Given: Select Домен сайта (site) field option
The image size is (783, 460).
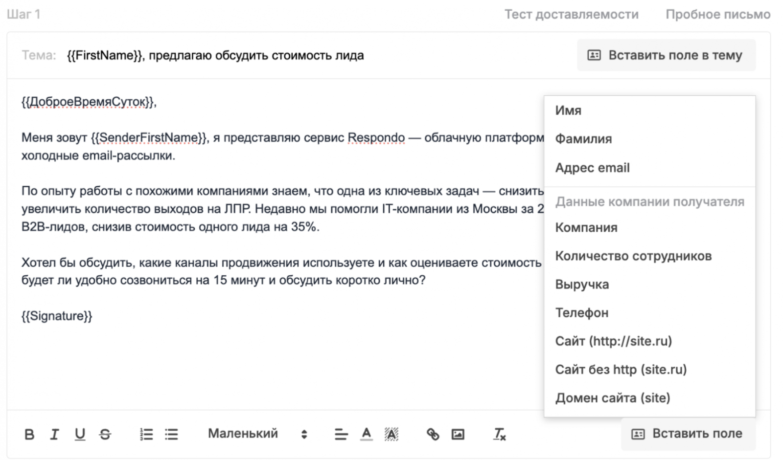Looking at the screenshot, I should point(613,398).
